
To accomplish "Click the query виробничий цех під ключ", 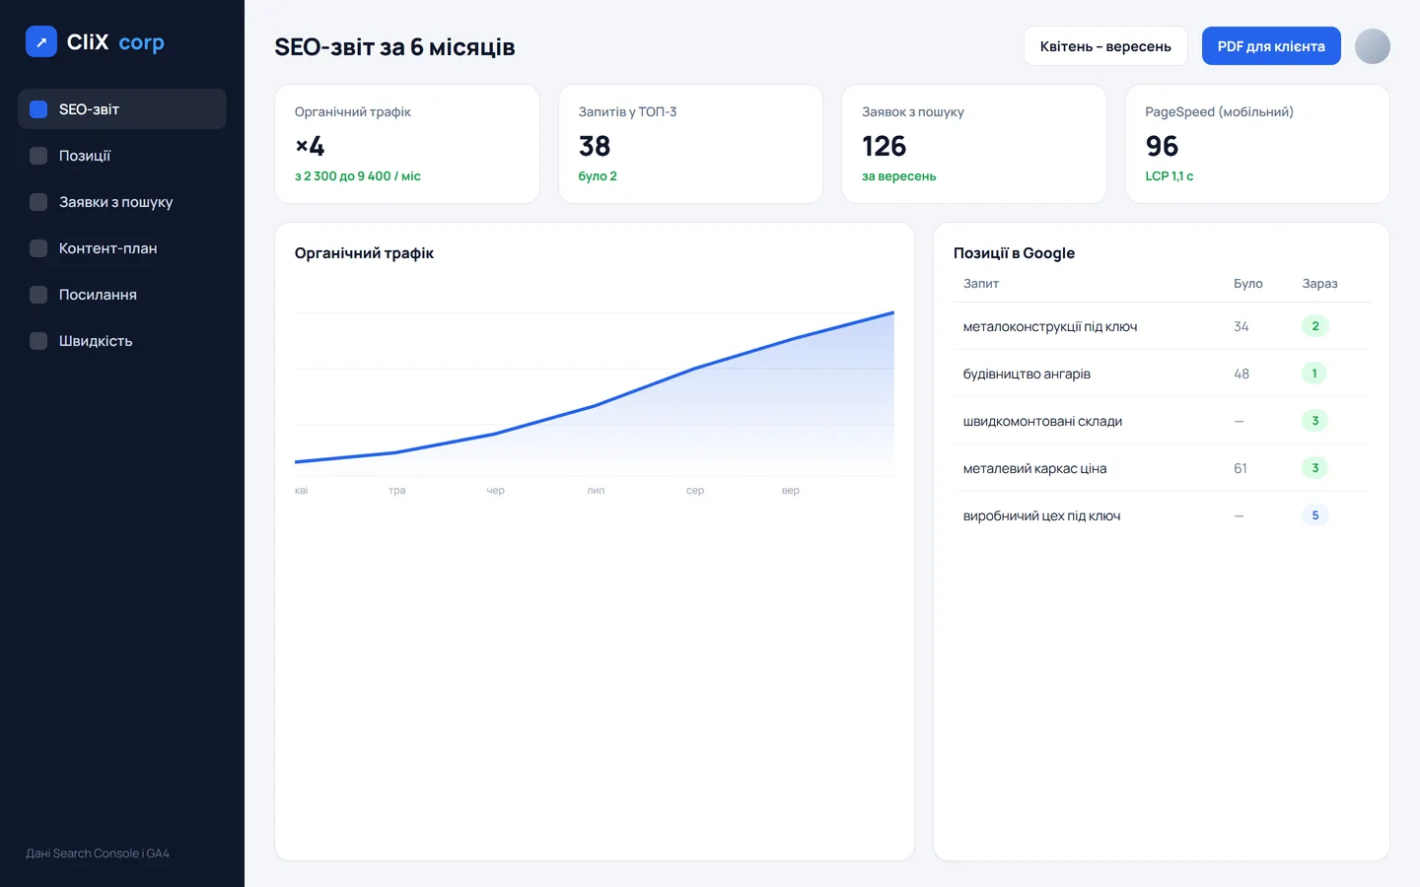I will (1041, 515).
